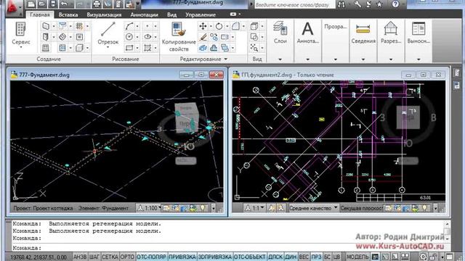Viewport: 465px width, 261px height.
Task: Click the ViewCube in 777-Фундамент window
Action: [x=186, y=117]
